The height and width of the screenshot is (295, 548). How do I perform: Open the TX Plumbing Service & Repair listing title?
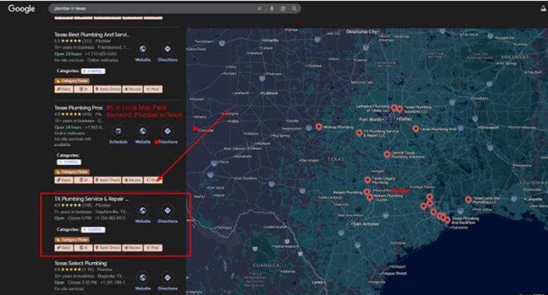tap(91, 199)
